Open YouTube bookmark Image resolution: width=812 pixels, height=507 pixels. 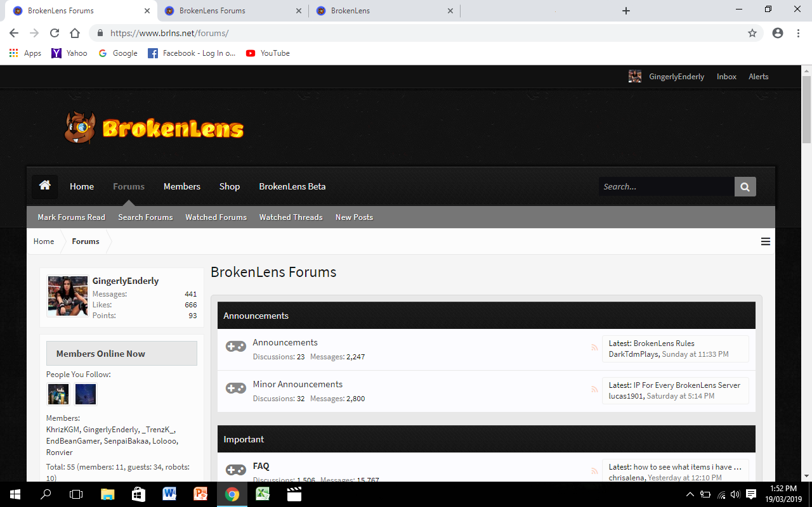268,53
